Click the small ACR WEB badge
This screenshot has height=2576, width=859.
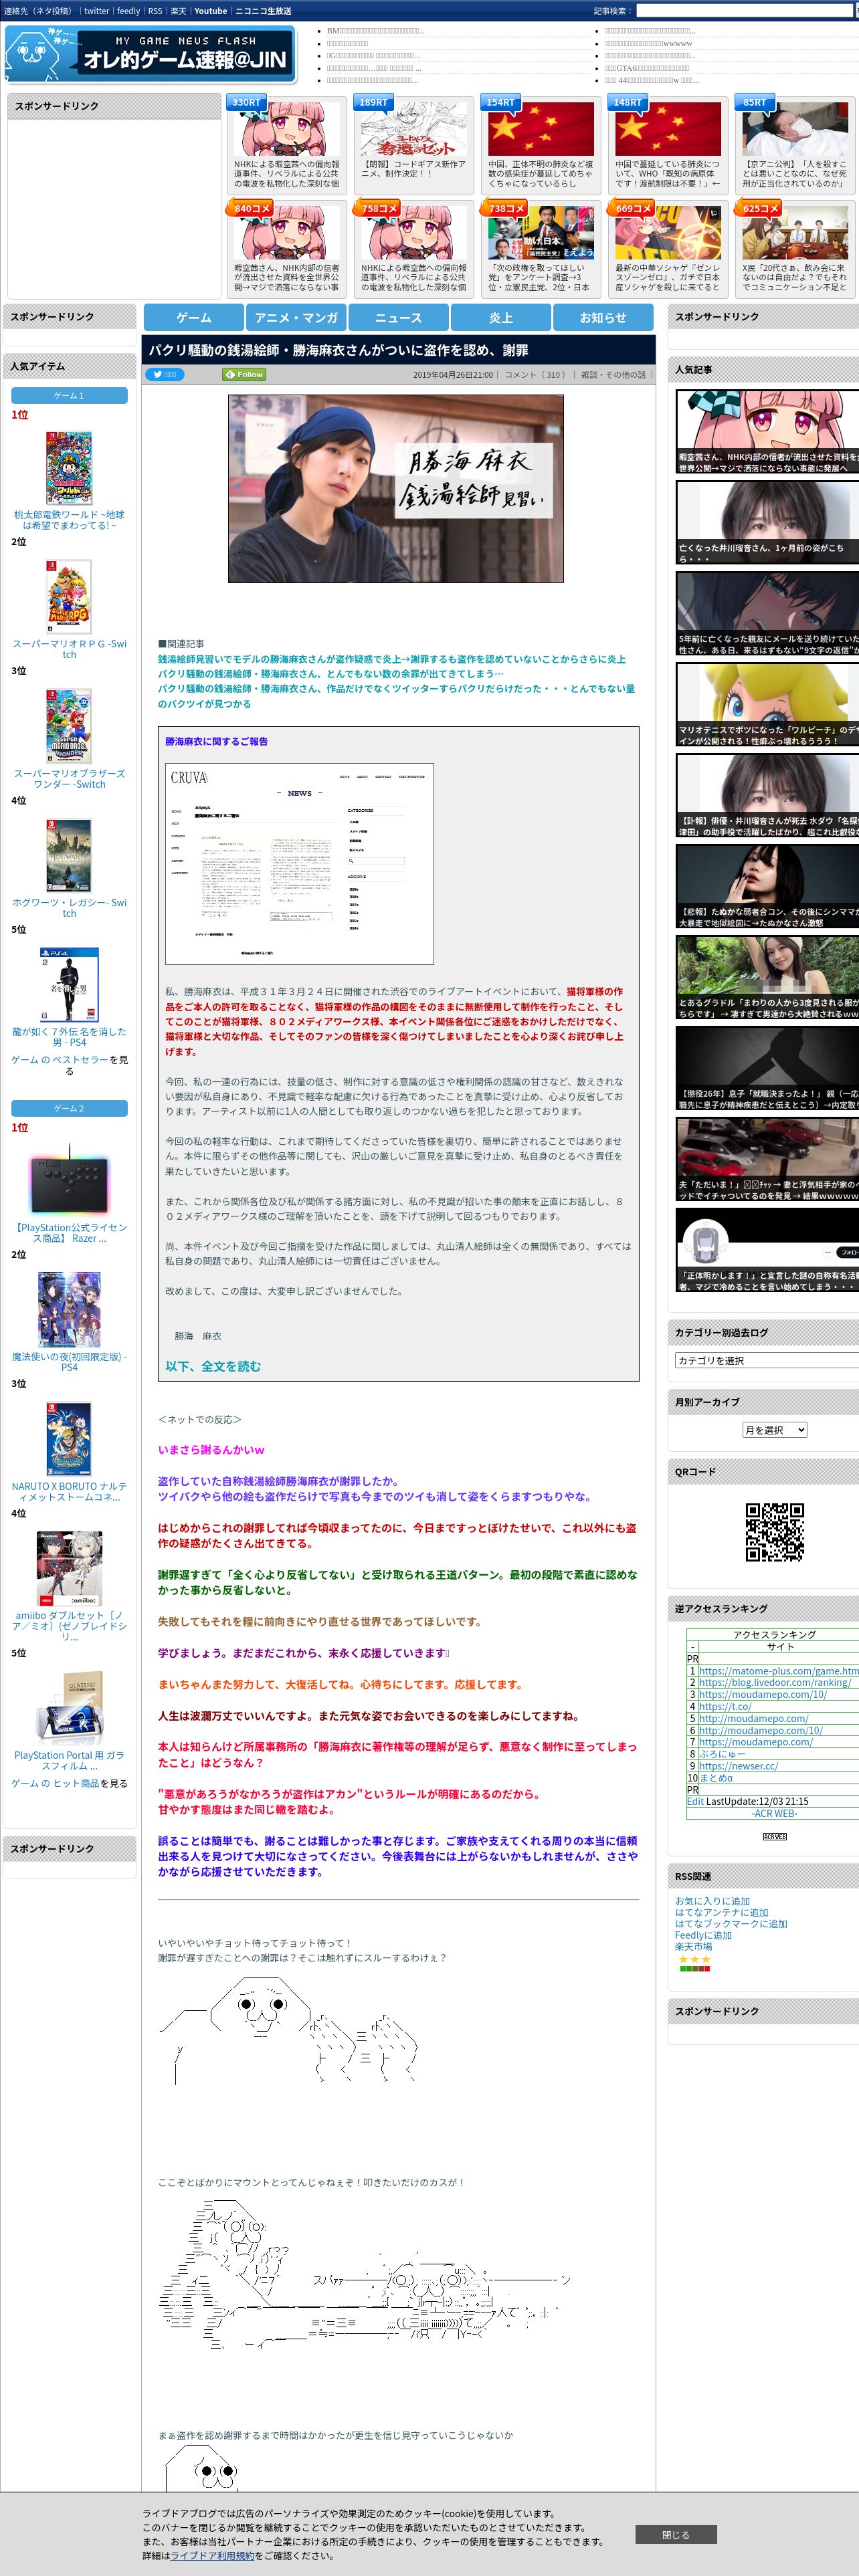click(774, 1836)
